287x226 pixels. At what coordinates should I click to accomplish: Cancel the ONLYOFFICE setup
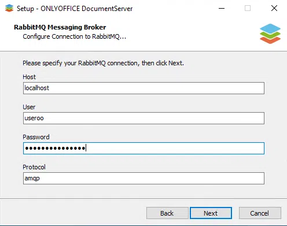pos(260,213)
